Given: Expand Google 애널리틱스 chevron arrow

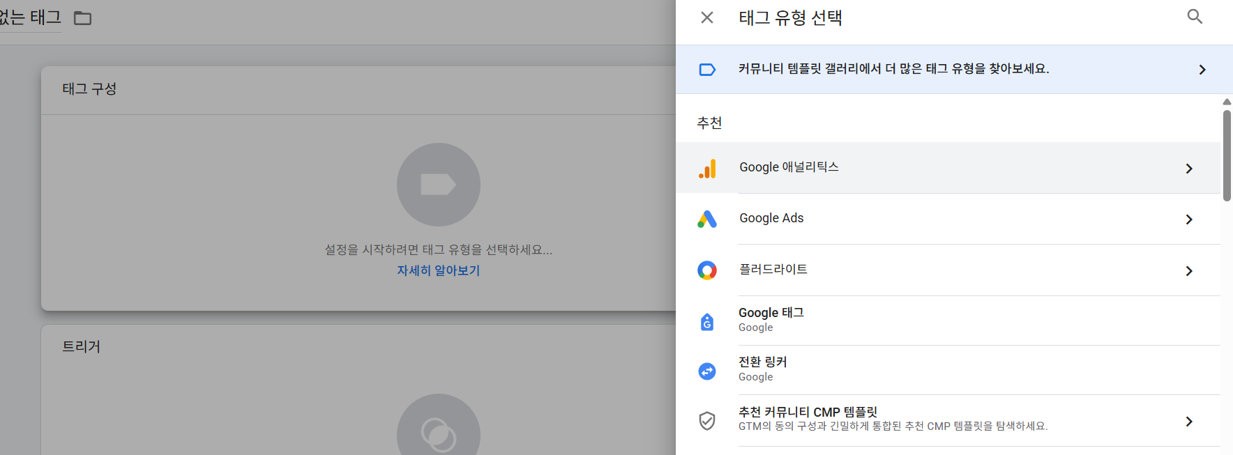Looking at the screenshot, I should coord(1189,169).
